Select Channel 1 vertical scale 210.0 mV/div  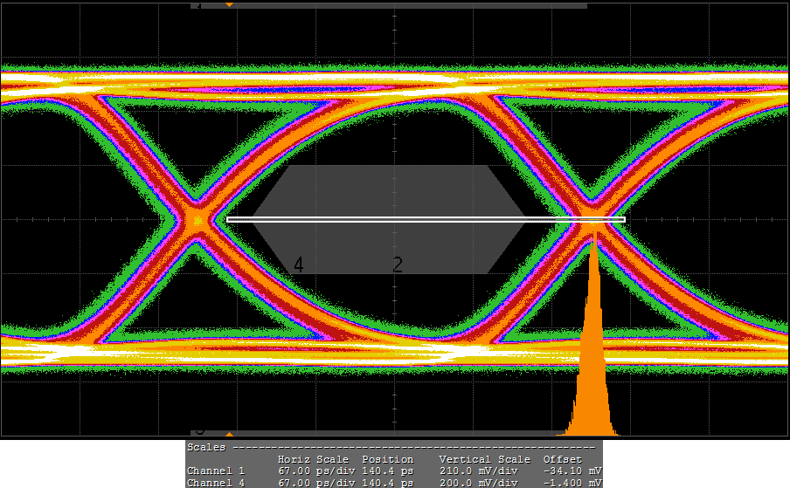tap(480, 471)
